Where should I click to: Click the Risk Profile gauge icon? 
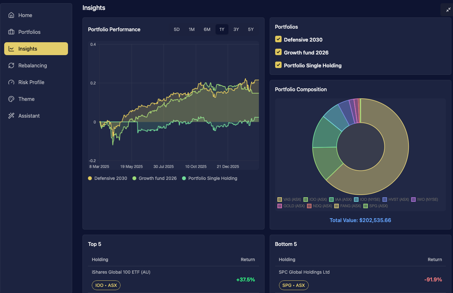tap(11, 82)
